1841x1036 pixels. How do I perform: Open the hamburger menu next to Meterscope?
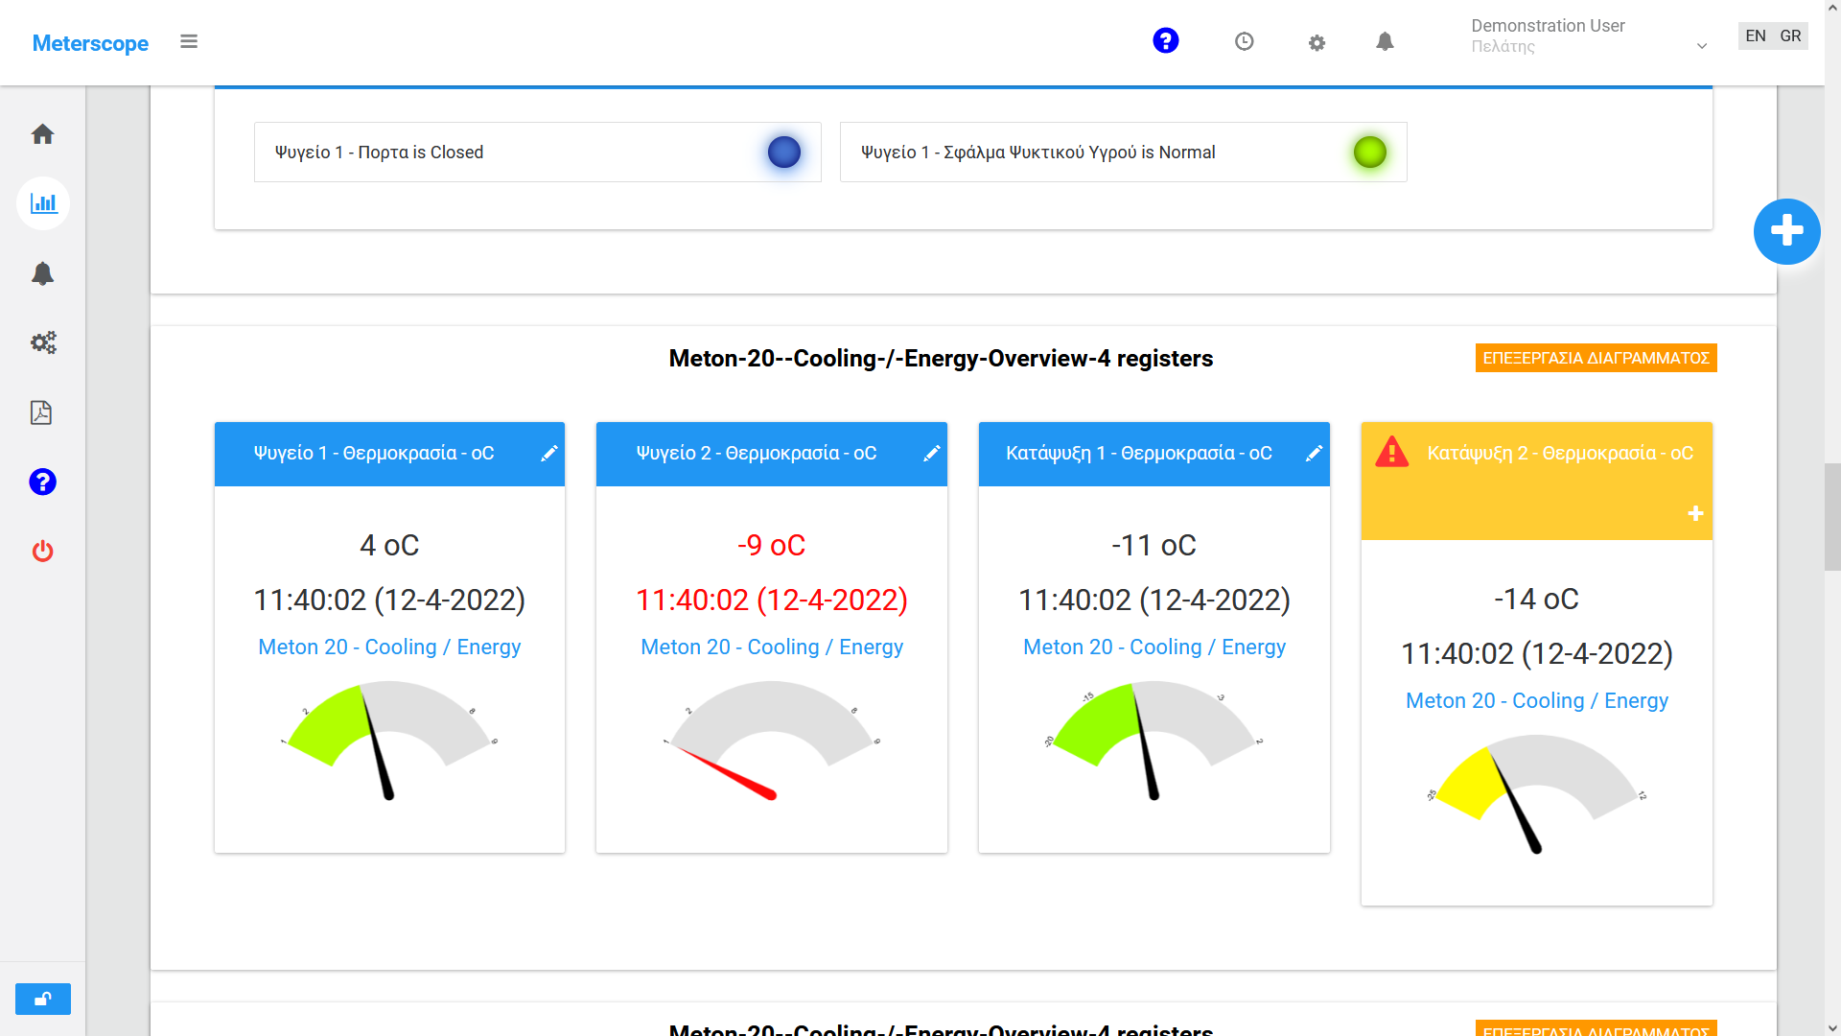[189, 41]
